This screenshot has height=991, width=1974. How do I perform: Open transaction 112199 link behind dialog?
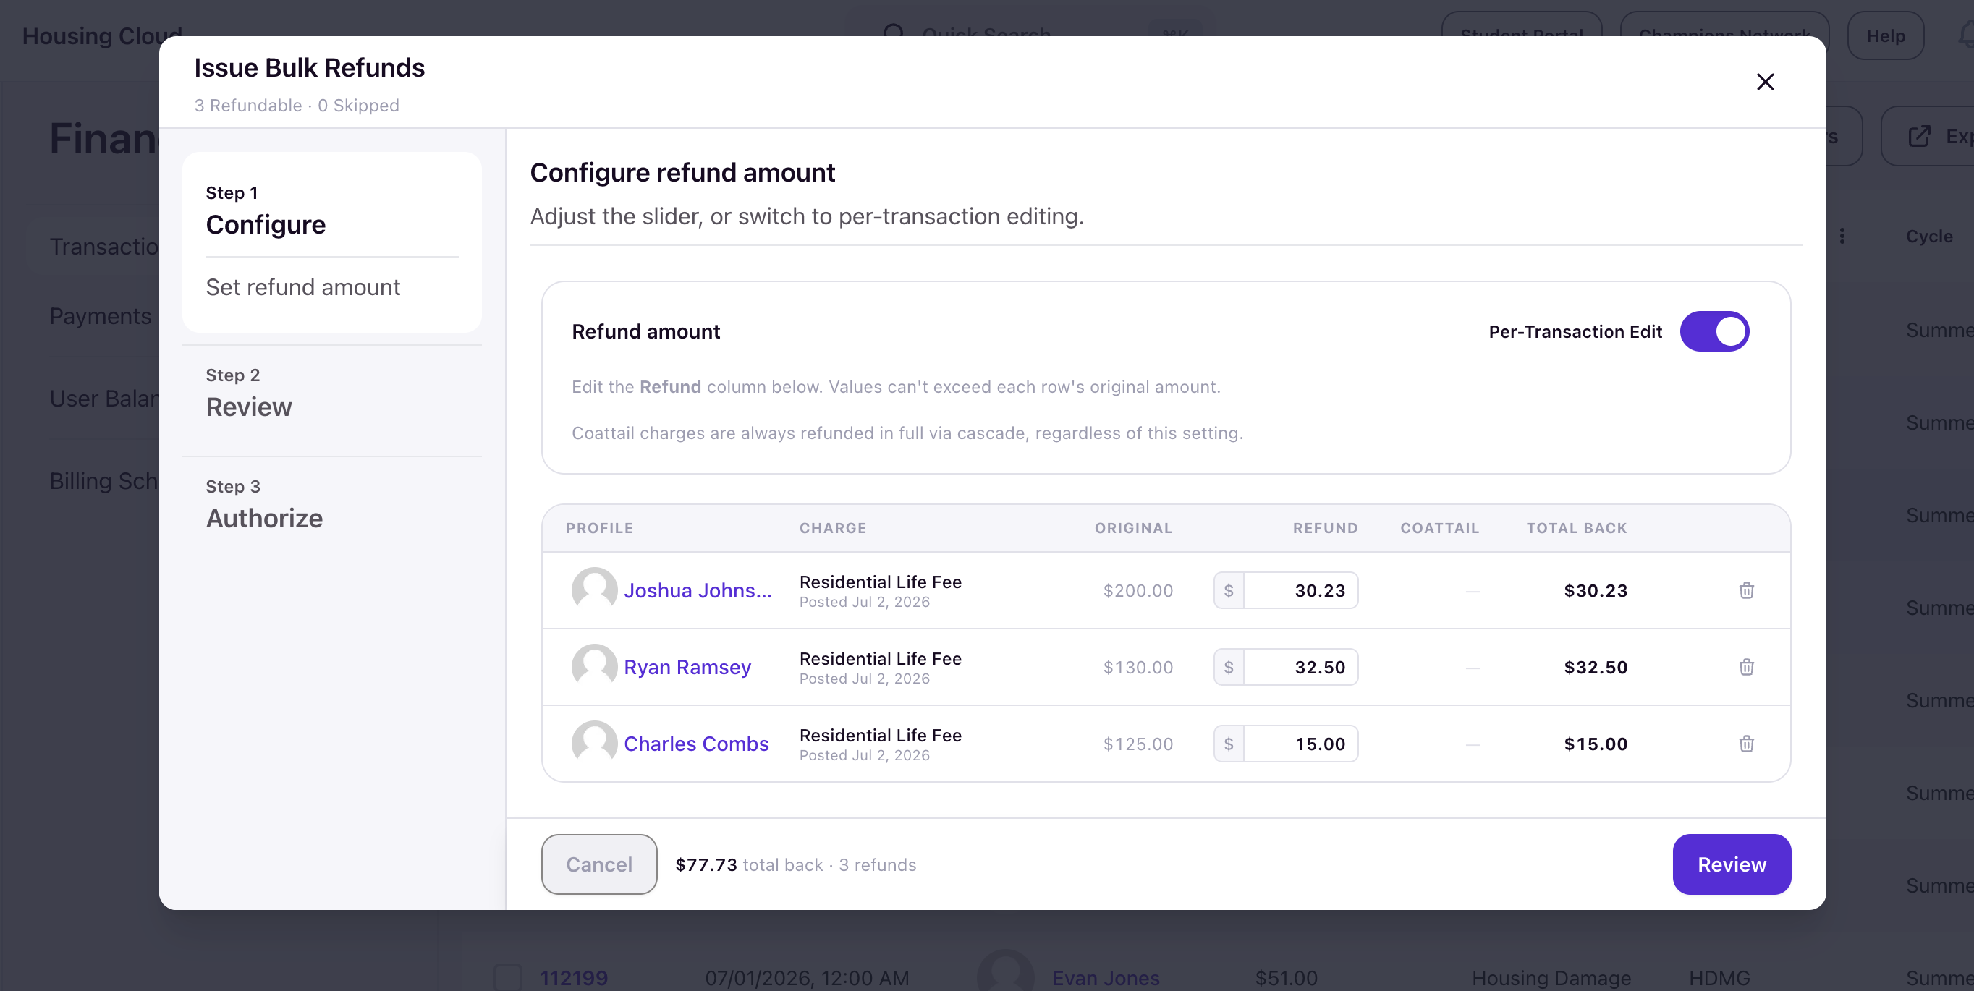tap(573, 978)
